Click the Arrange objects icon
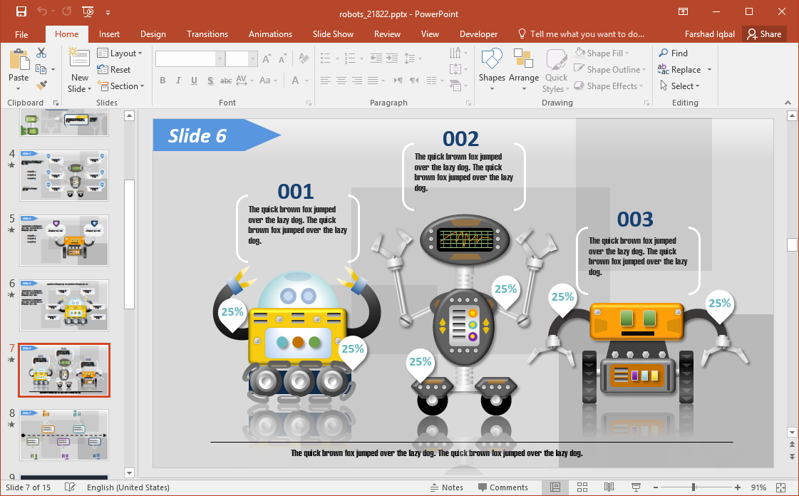 click(x=524, y=70)
